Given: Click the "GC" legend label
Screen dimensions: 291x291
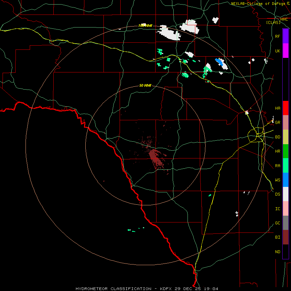Looking at the screenshot, I should 278,223.
